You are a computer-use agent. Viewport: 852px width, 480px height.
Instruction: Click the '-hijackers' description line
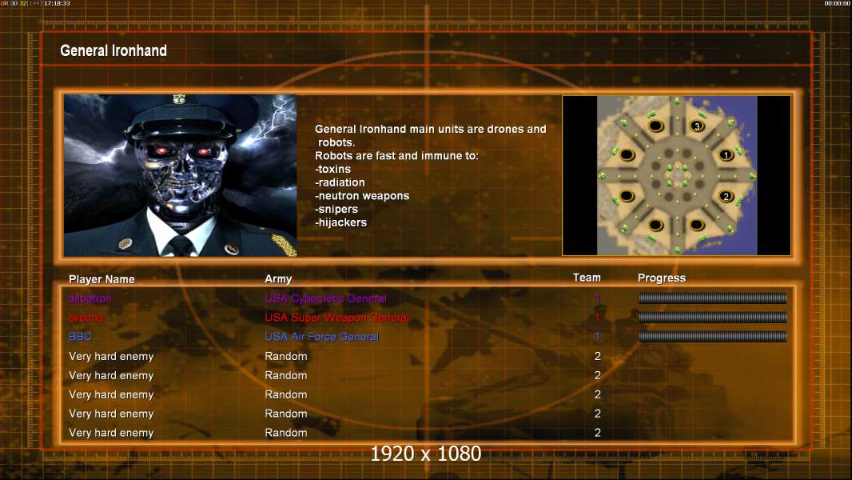(340, 222)
